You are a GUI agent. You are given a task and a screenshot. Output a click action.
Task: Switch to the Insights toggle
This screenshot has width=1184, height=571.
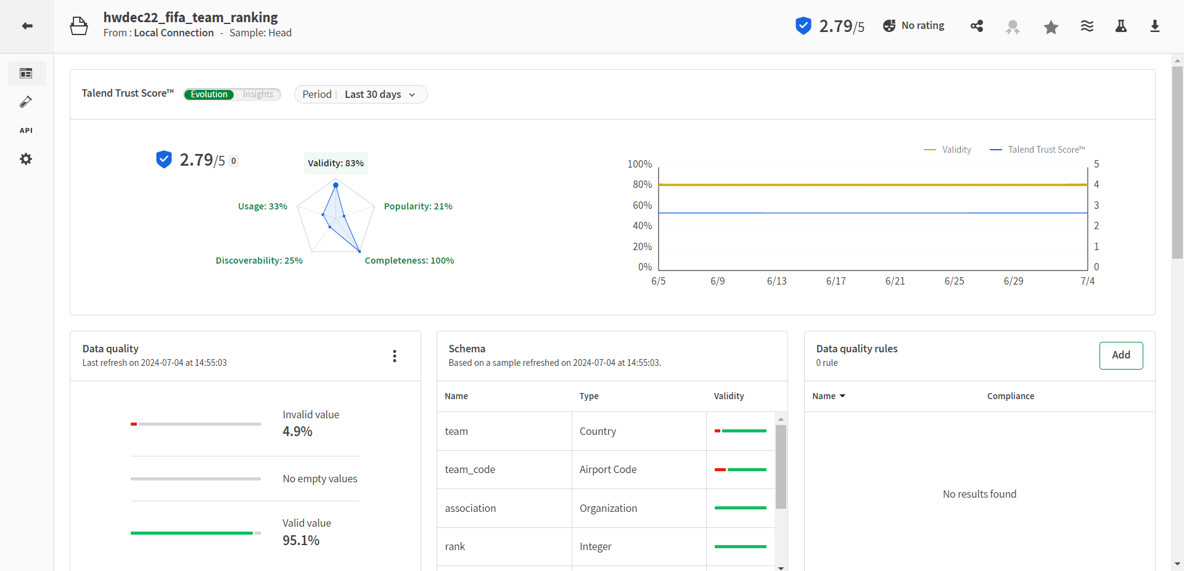pyautogui.click(x=258, y=94)
